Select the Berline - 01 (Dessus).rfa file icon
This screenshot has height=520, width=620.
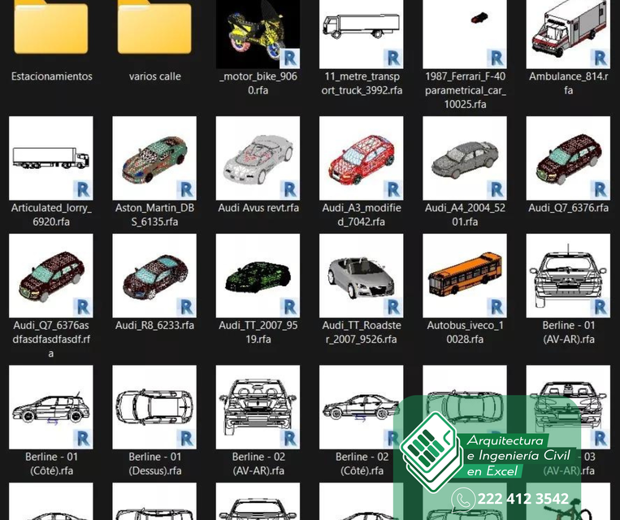154,407
